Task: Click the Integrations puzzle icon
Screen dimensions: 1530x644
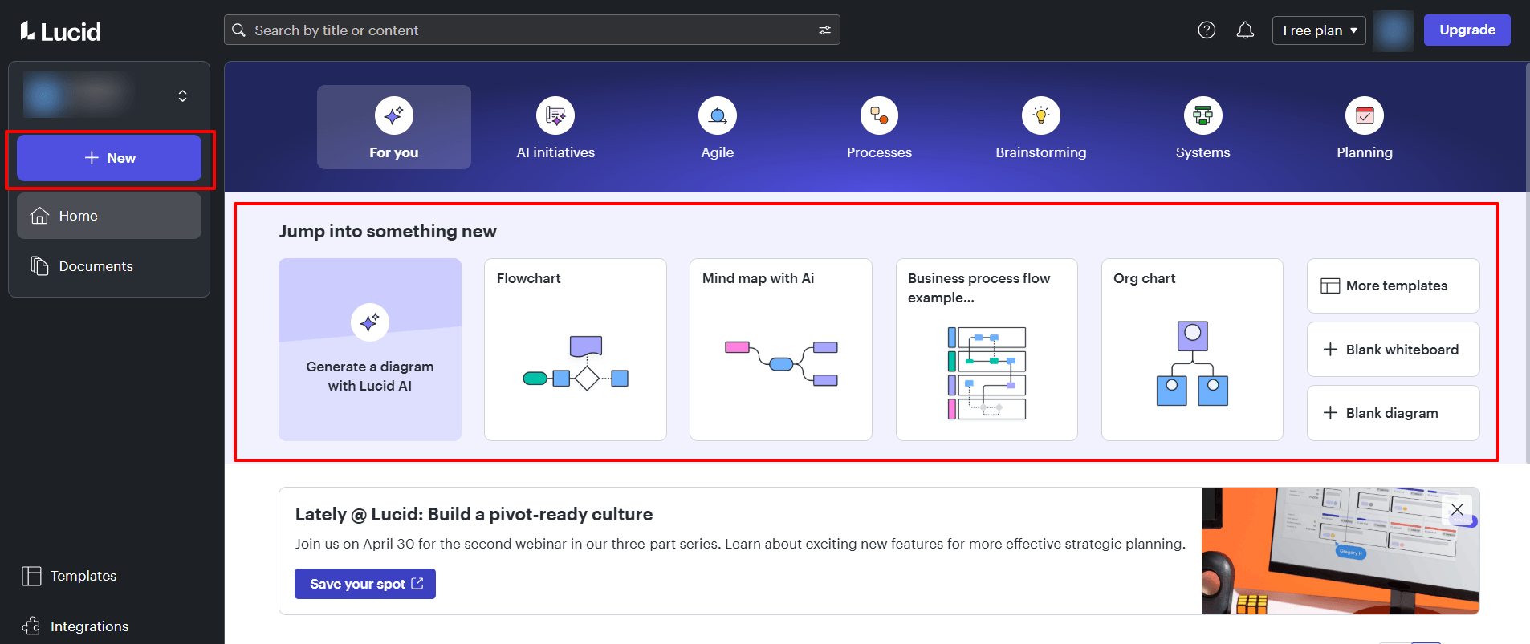Action: tap(31, 626)
